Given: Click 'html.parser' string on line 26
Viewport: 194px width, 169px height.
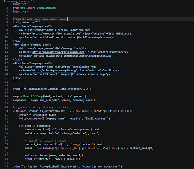Looking at the screenshot, I should click(75, 96).
